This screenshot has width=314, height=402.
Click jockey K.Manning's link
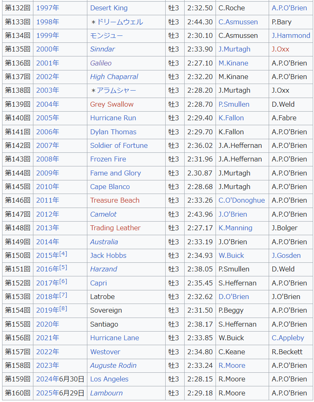click(235, 228)
